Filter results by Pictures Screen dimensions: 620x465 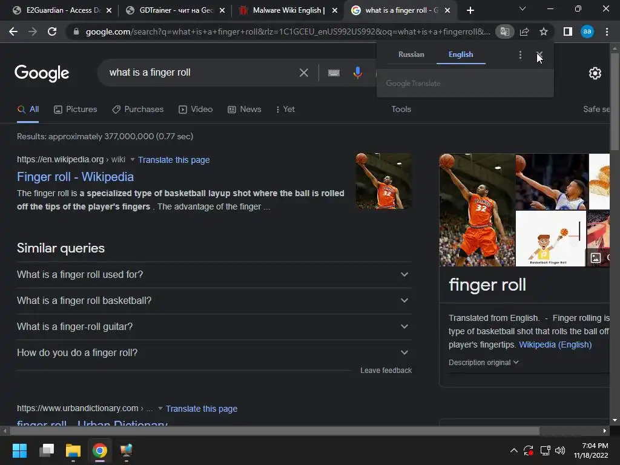click(x=75, y=110)
